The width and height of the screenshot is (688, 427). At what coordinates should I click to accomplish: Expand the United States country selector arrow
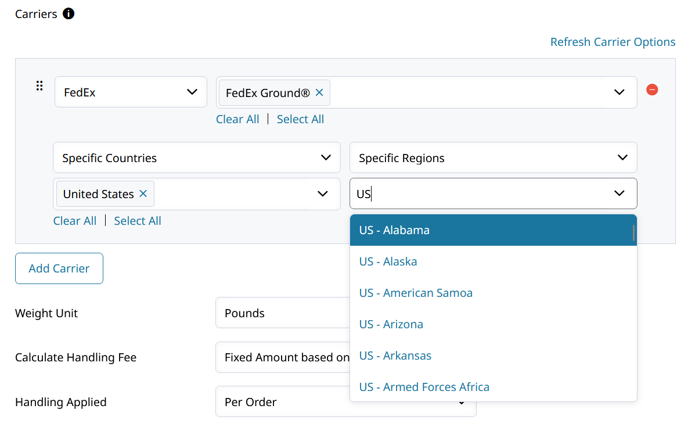(322, 194)
